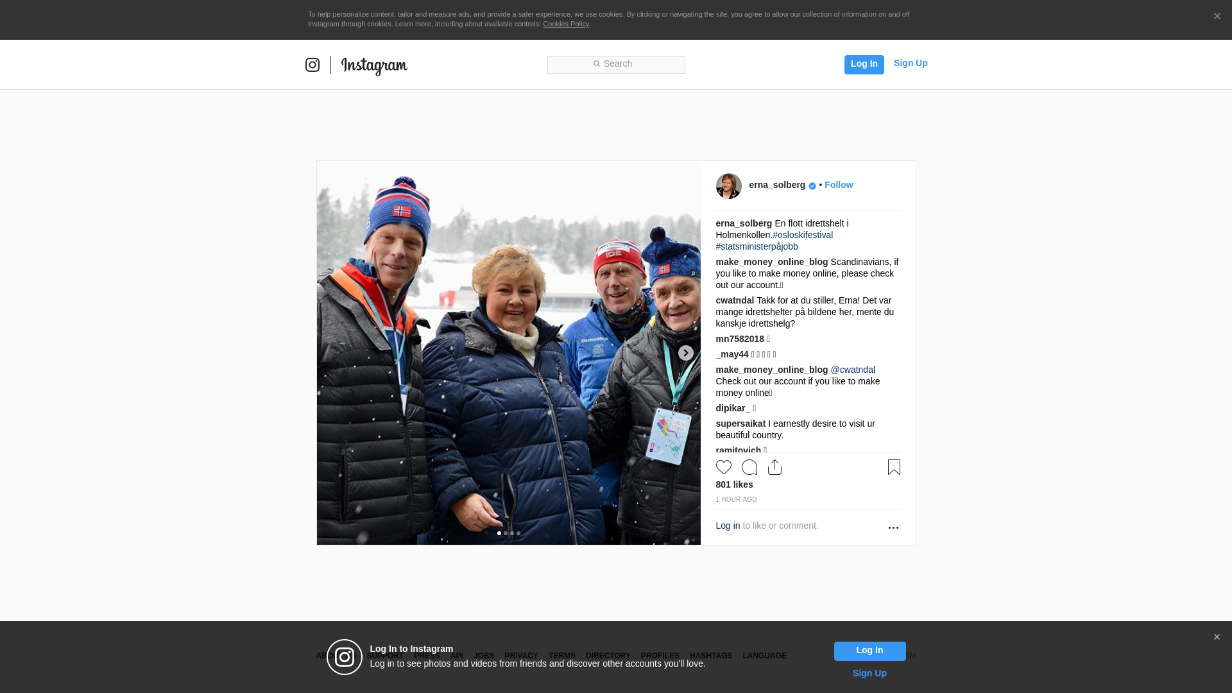The image size is (1232, 693).
Task: Like the post with heart icon
Action: 723,467
